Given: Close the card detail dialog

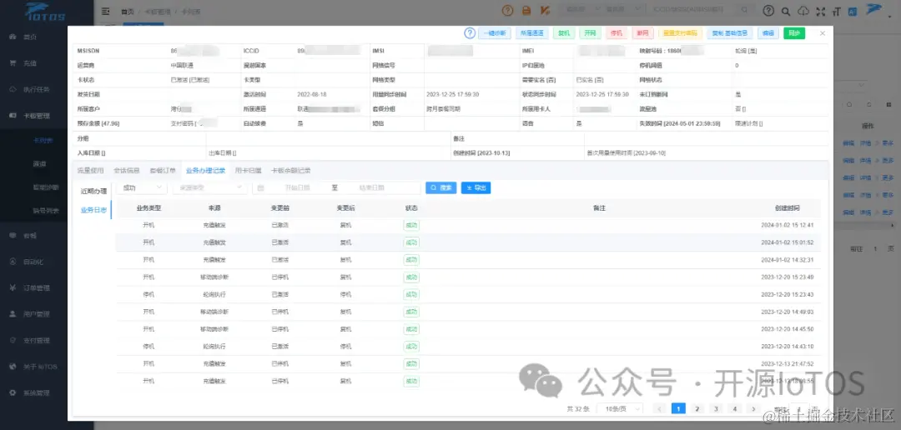Looking at the screenshot, I should 823,33.
